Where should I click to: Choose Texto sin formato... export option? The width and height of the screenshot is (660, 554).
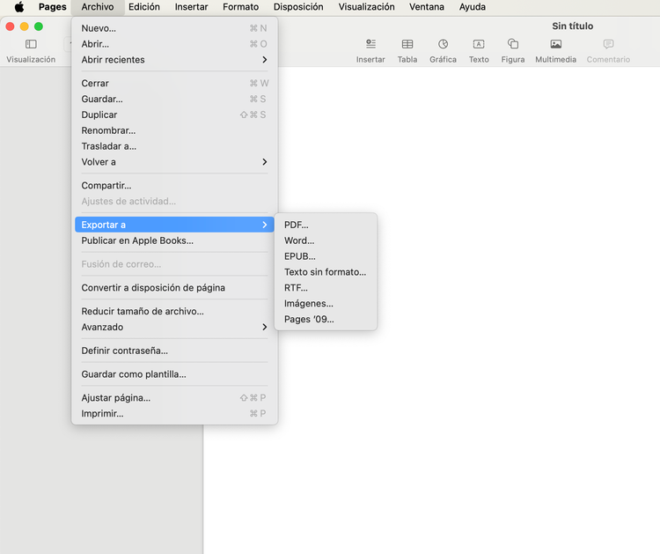click(326, 272)
